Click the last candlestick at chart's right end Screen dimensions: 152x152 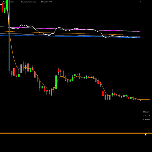coord(140,100)
